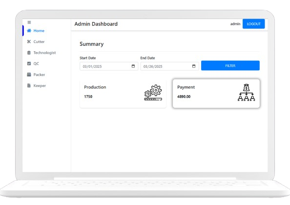
Task: Click the Production gears icon
Action: [153, 92]
